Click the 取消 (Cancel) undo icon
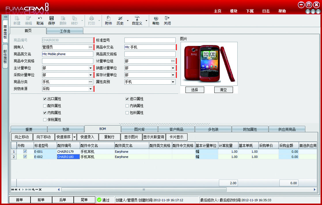 (x=40, y=18)
